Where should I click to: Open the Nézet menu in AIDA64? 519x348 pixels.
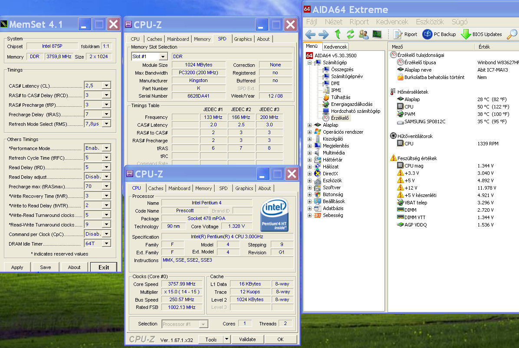tap(333, 22)
